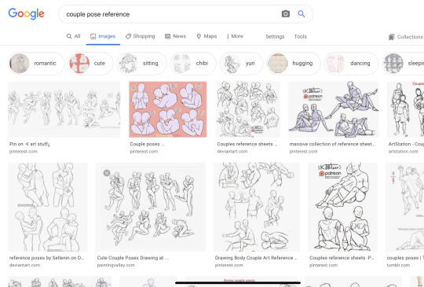Expand the More menu
Image resolution: width=424 pixels, height=287 pixels.
coord(235,36)
